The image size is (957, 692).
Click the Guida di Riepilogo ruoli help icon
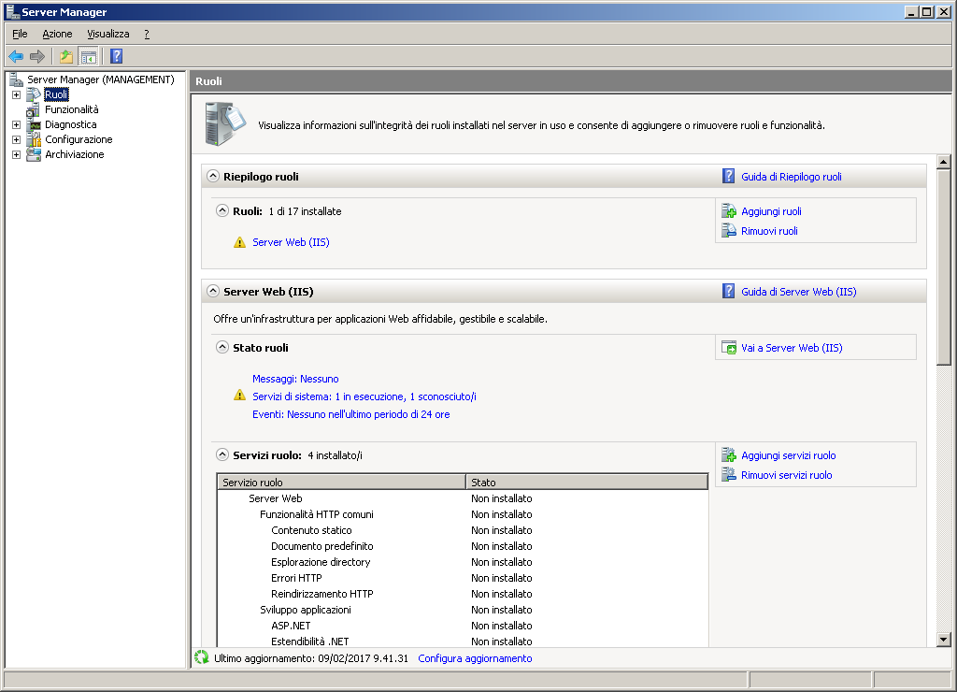[729, 177]
